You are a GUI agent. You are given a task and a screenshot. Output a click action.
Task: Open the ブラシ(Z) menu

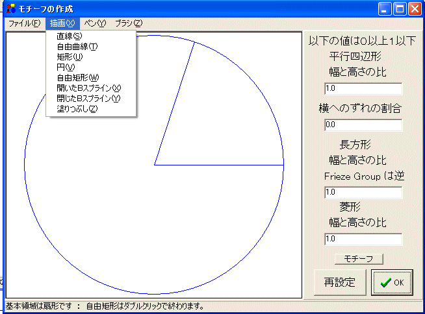click(129, 23)
